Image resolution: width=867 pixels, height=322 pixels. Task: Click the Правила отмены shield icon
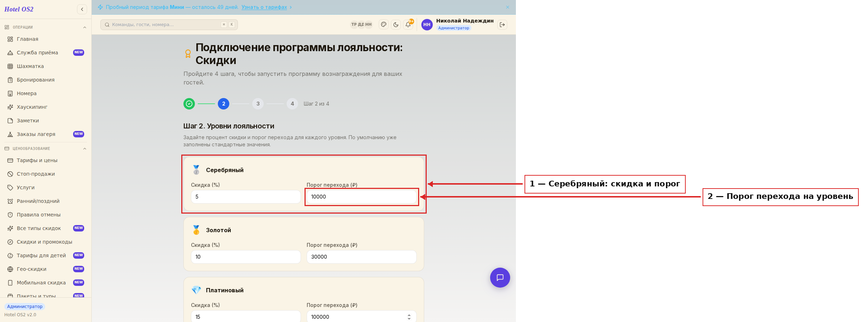(x=10, y=215)
